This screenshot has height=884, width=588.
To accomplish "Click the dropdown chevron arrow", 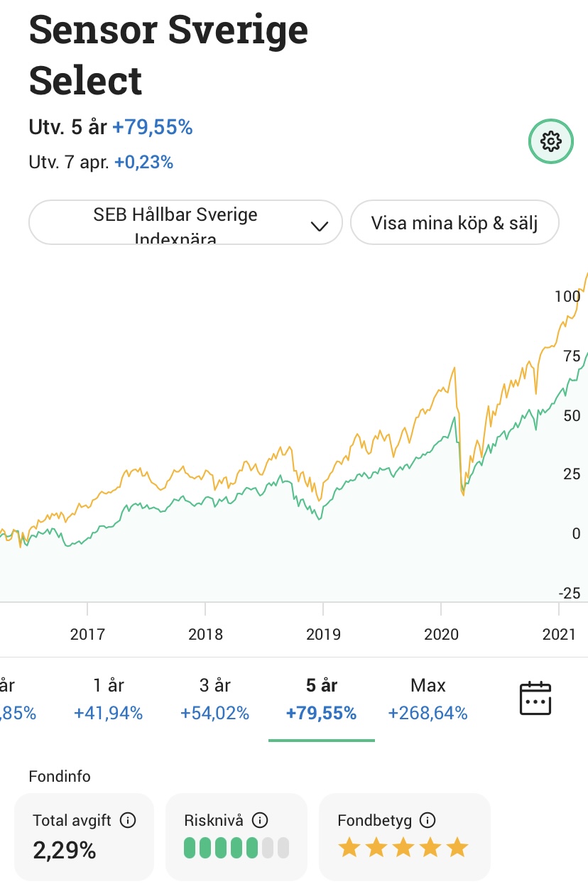I will 320,226.
